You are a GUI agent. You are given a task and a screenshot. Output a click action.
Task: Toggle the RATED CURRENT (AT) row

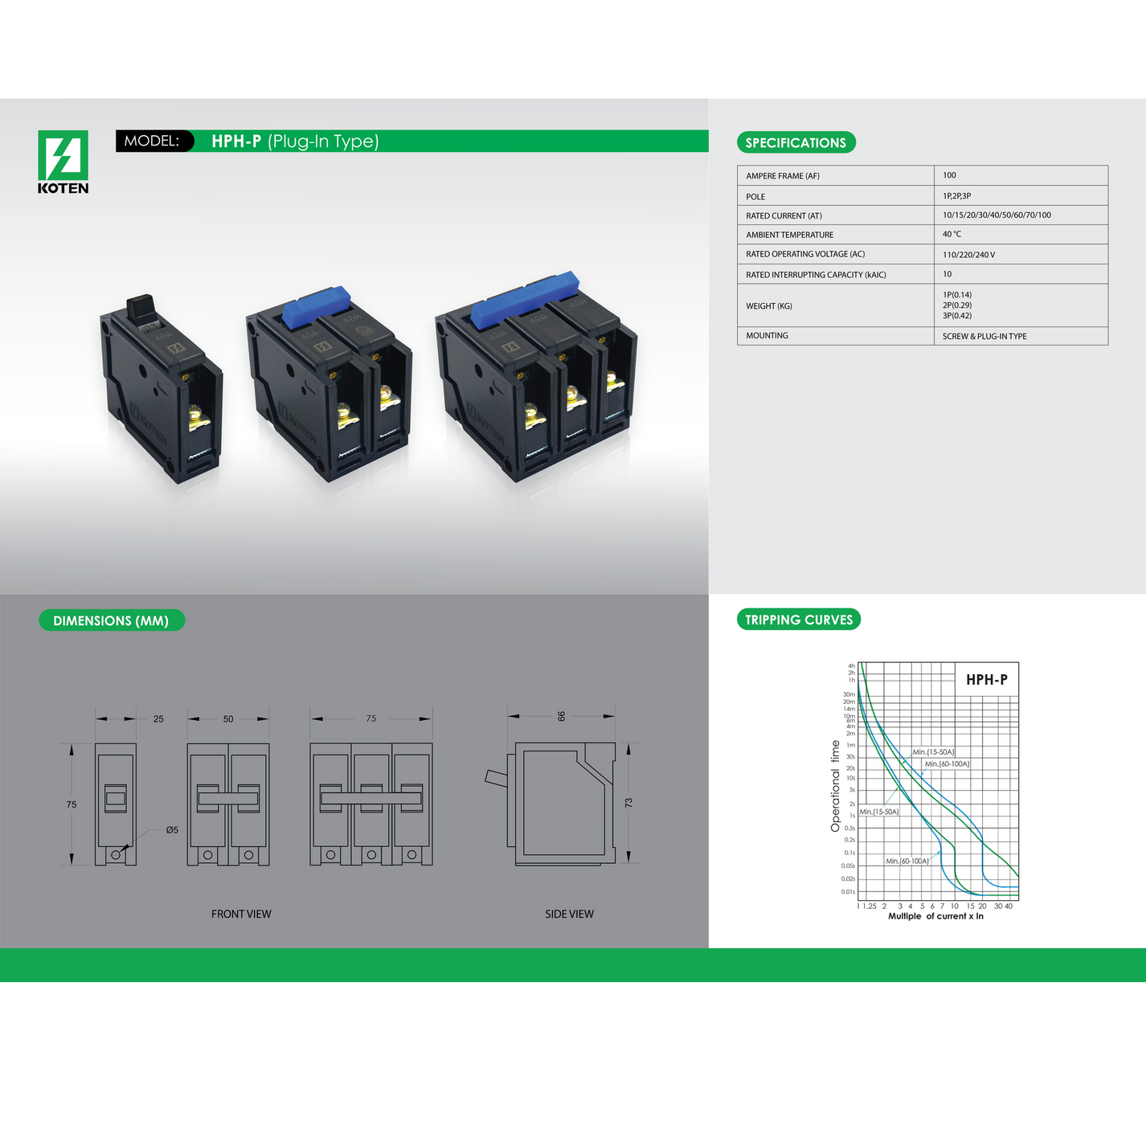point(920,215)
